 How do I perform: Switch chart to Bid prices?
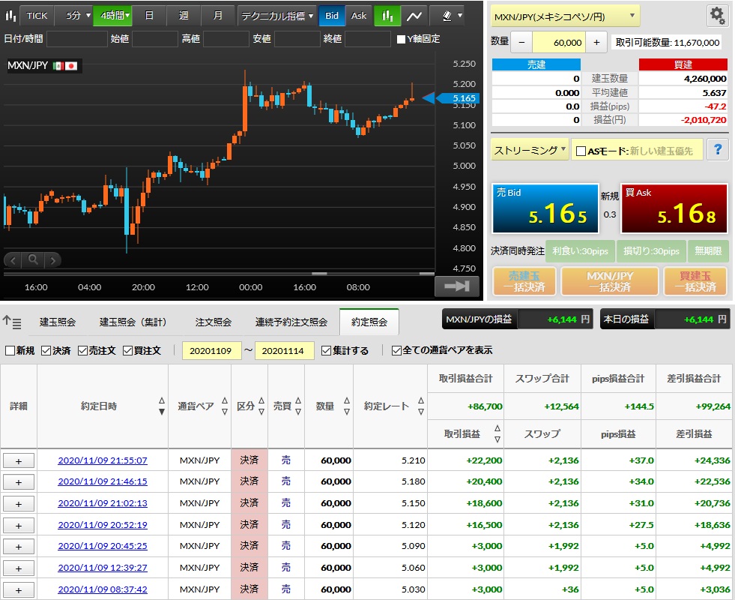[332, 16]
